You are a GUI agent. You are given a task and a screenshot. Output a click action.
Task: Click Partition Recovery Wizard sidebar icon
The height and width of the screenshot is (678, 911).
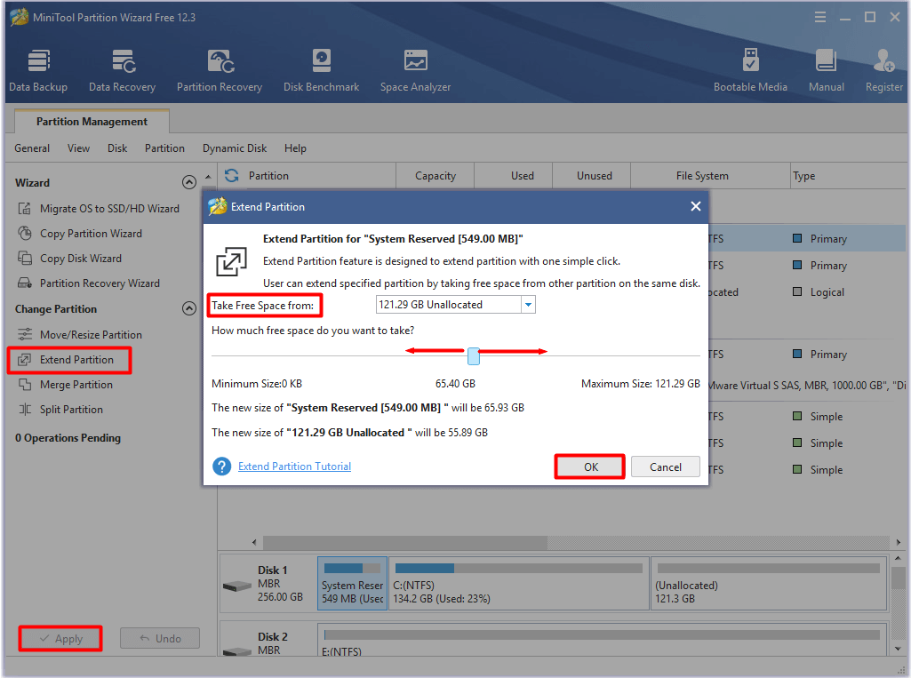(24, 283)
